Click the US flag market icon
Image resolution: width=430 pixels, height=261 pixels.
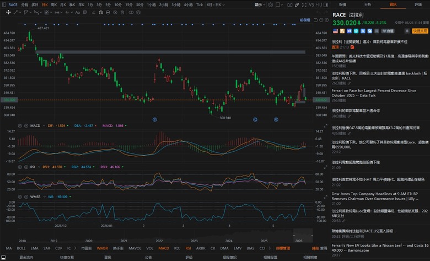click(335, 31)
